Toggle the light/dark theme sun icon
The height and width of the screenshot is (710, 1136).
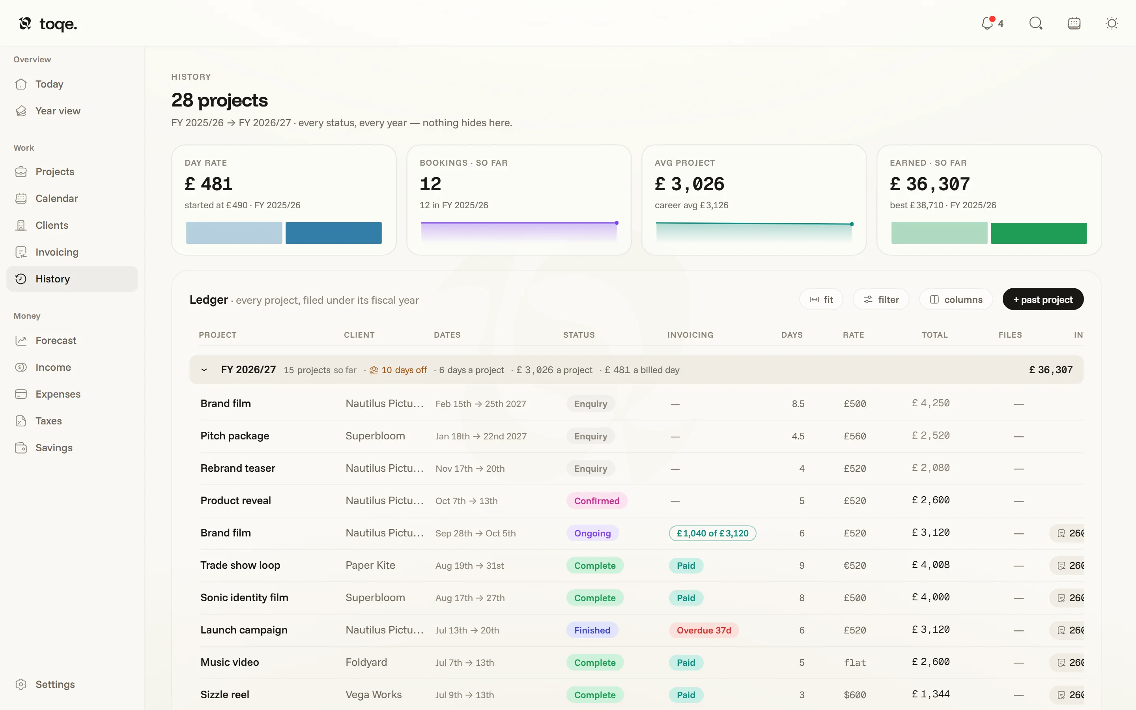point(1112,23)
